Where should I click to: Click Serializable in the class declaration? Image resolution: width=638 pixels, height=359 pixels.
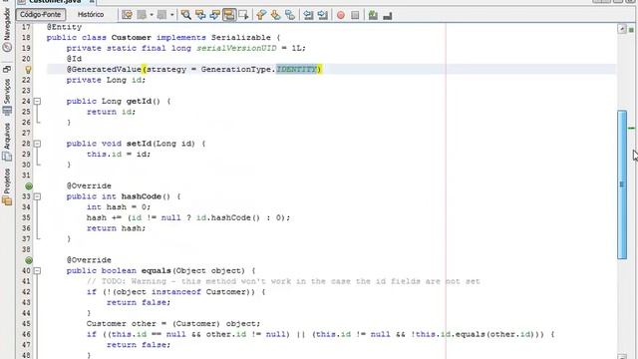coord(241,38)
